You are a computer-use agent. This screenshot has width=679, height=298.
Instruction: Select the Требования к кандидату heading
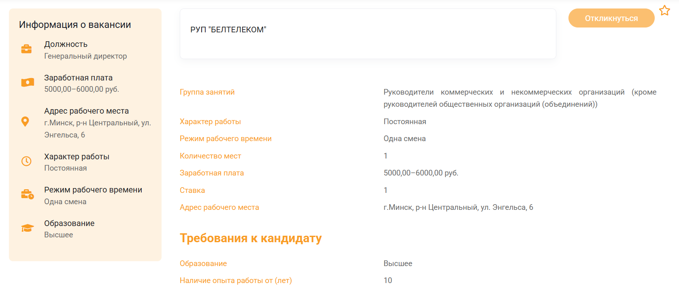click(251, 238)
